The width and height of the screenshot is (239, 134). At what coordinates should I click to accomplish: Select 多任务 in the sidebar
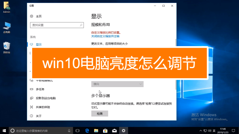click(40, 89)
